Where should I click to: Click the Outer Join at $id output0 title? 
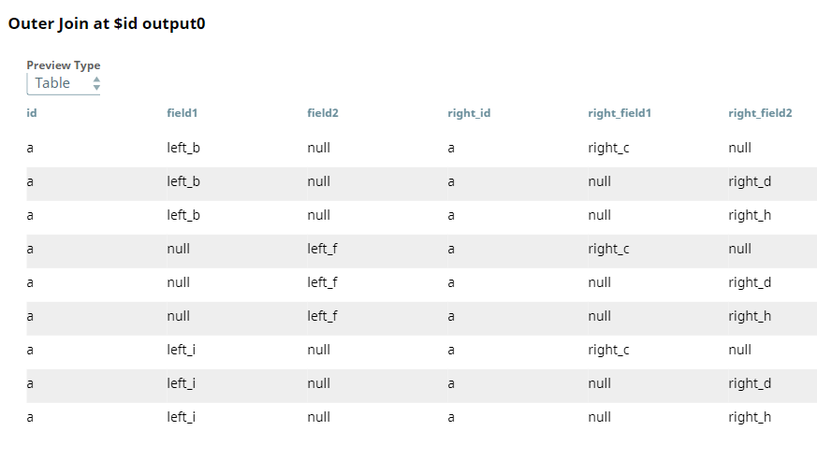107,24
